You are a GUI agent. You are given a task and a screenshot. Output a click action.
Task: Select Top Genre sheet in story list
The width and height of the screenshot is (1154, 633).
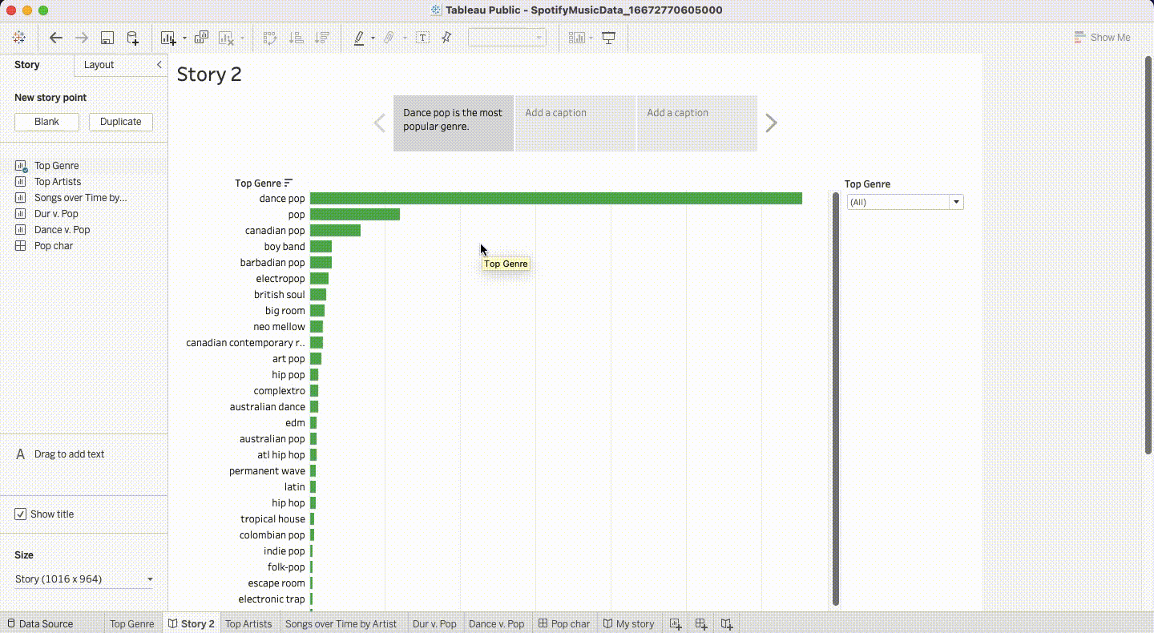57,166
